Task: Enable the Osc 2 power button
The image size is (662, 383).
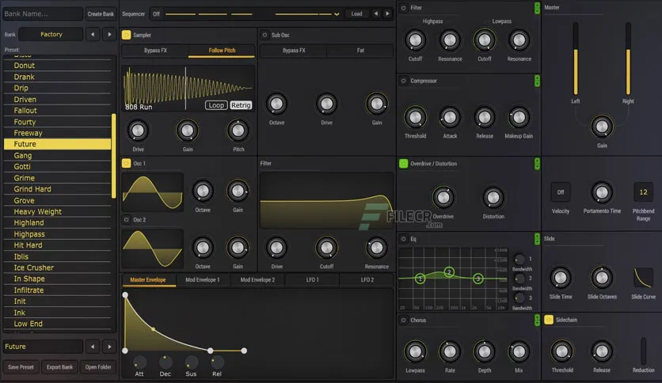Action: [126, 220]
